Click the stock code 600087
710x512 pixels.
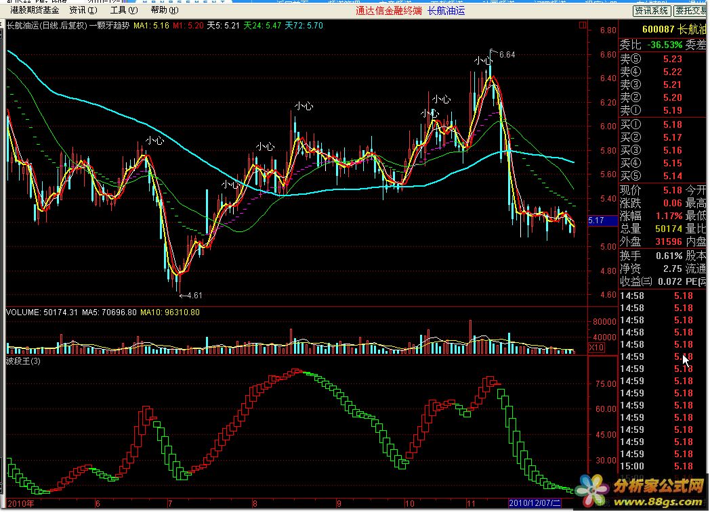pyautogui.click(x=659, y=29)
